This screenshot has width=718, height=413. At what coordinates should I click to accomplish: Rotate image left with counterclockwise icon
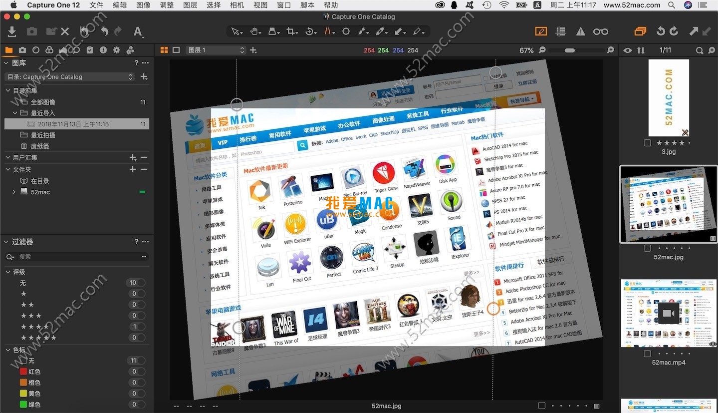pos(661,31)
